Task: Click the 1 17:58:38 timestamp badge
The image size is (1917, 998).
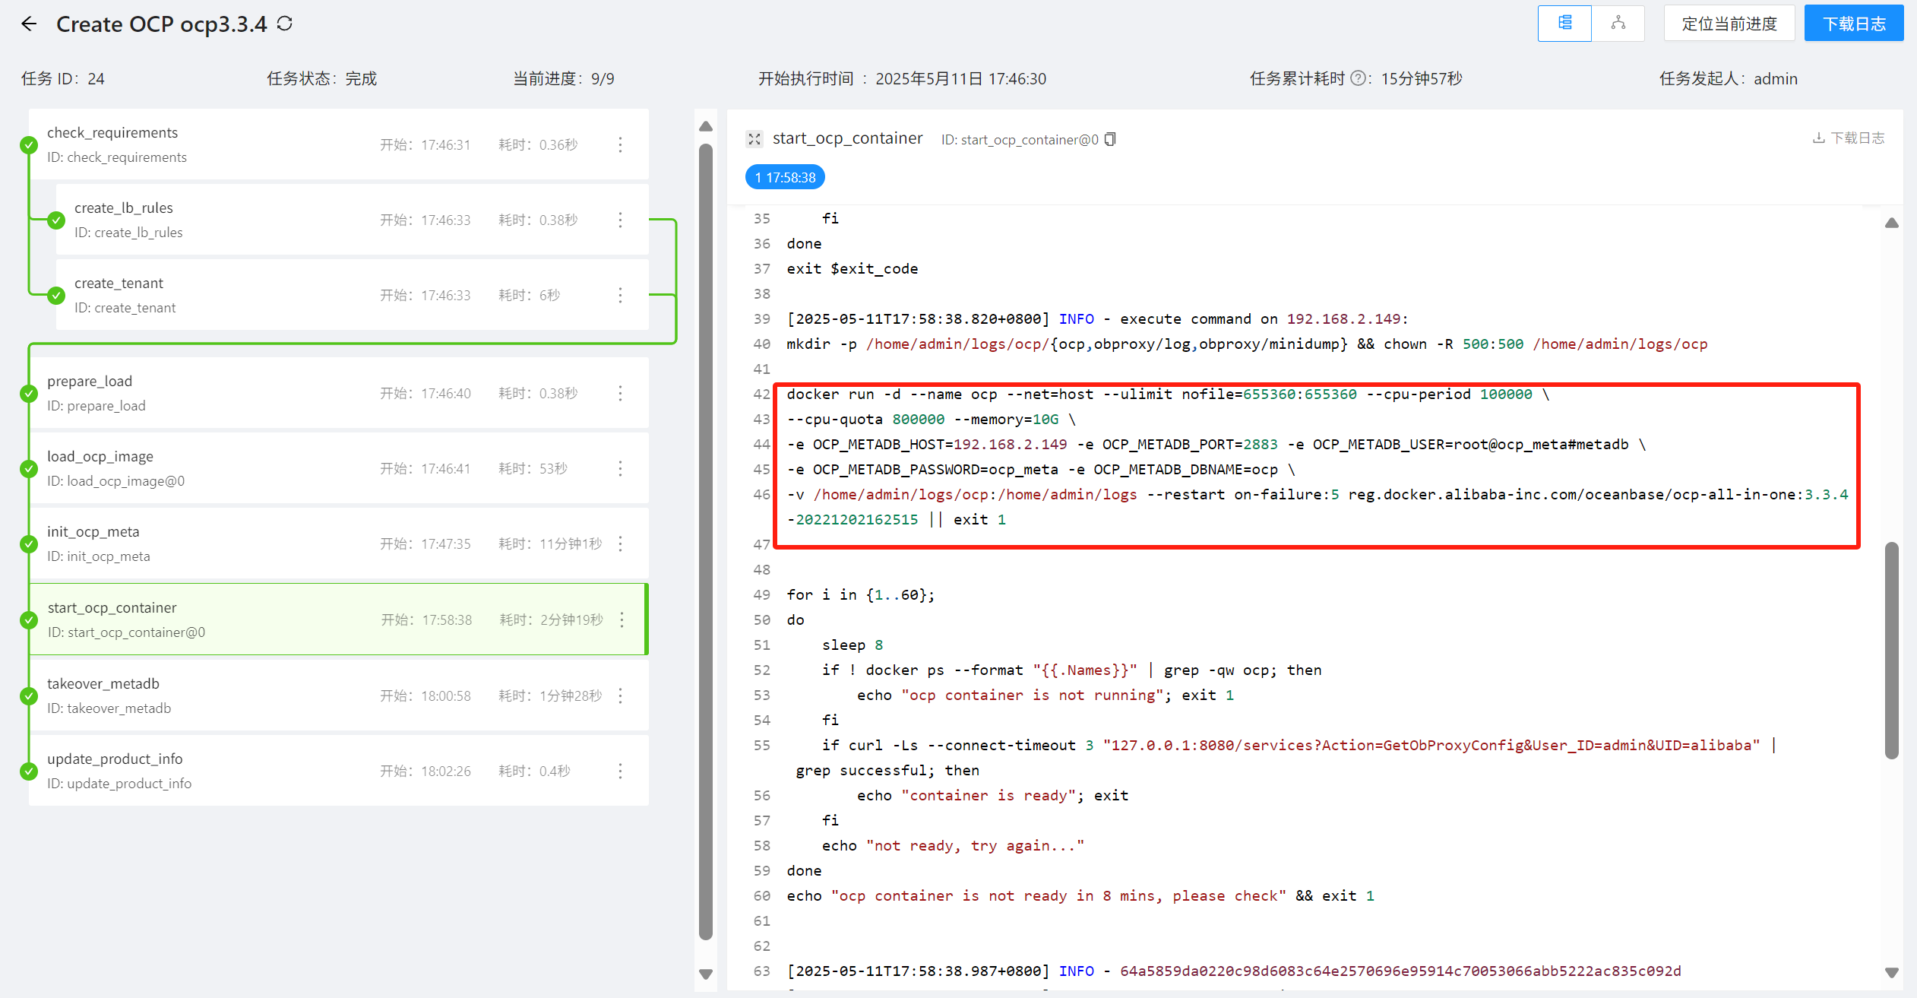Action: pos(784,176)
